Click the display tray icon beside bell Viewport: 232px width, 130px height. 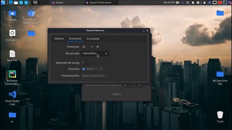coord(188,3)
